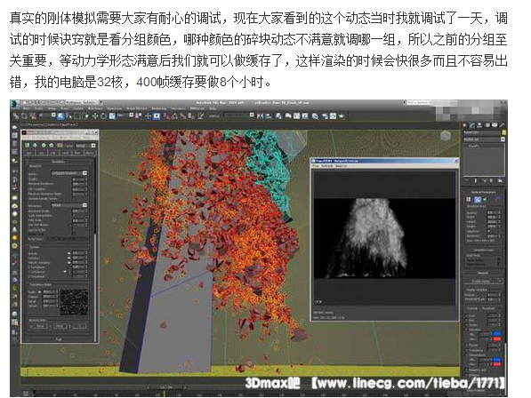The image size is (531, 398).
Task: Click the blue '400' text in the paragraph
Action: coord(146,82)
